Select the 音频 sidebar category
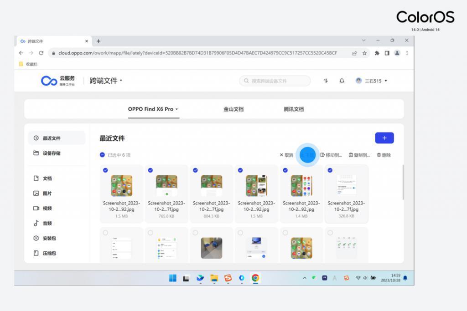Viewport: 467px width, 311px height. pyautogui.click(x=47, y=223)
